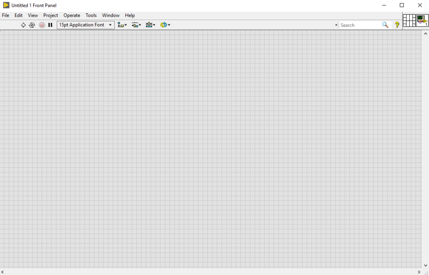Click in the Search field
429x275 pixels.
tap(360, 25)
